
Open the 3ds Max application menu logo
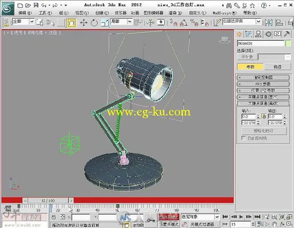[x=7, y=9]
